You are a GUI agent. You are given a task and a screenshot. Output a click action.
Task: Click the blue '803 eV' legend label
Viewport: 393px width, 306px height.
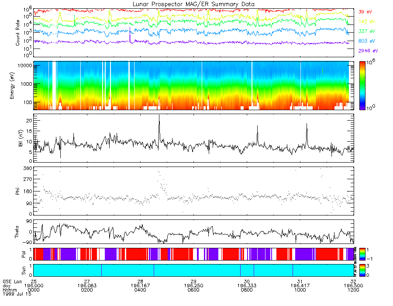point(367,41)
